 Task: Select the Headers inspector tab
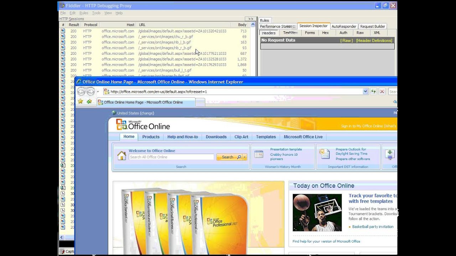click(x=269, y=33)
